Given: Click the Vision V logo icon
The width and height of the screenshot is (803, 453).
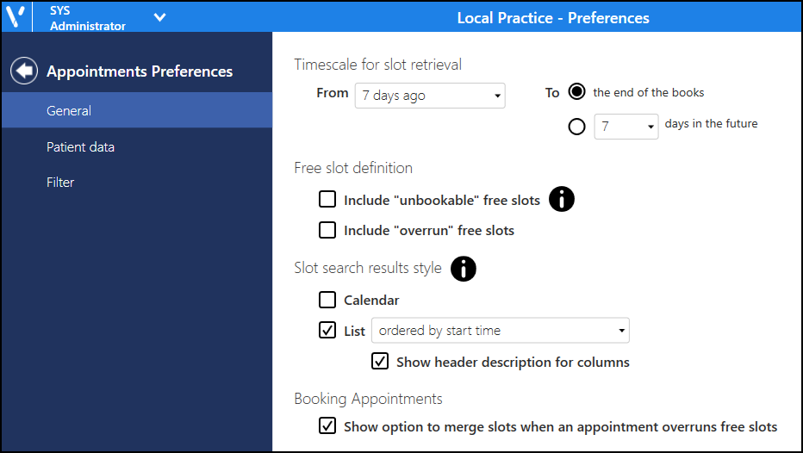Looking at the screenshot, I should click(16, 17).
